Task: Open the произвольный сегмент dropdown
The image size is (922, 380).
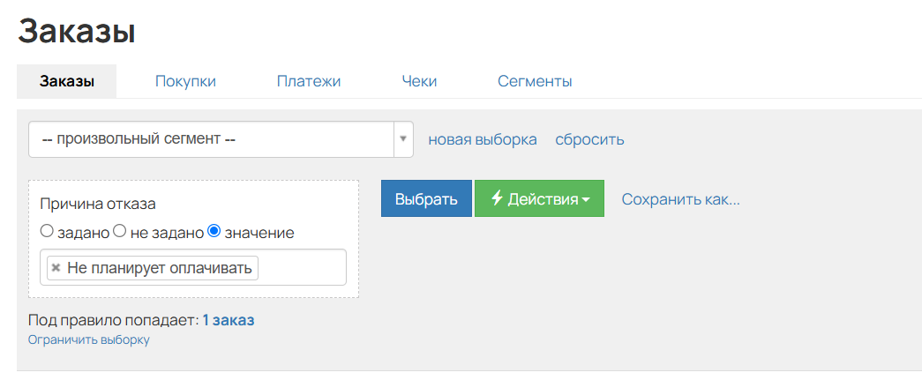Action: tap(221, 139)
